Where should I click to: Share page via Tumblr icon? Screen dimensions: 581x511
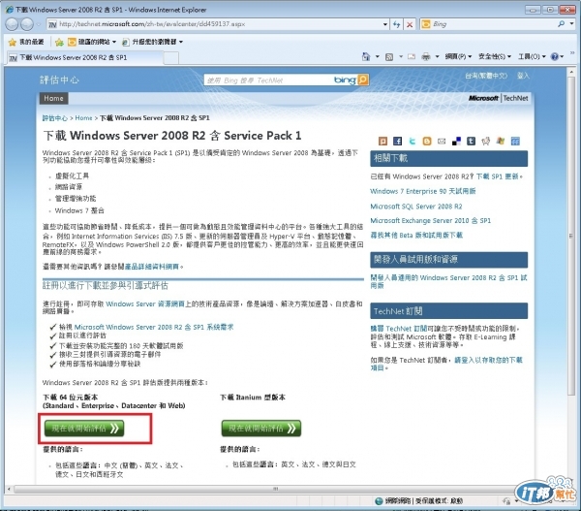[x=471, y=141]
